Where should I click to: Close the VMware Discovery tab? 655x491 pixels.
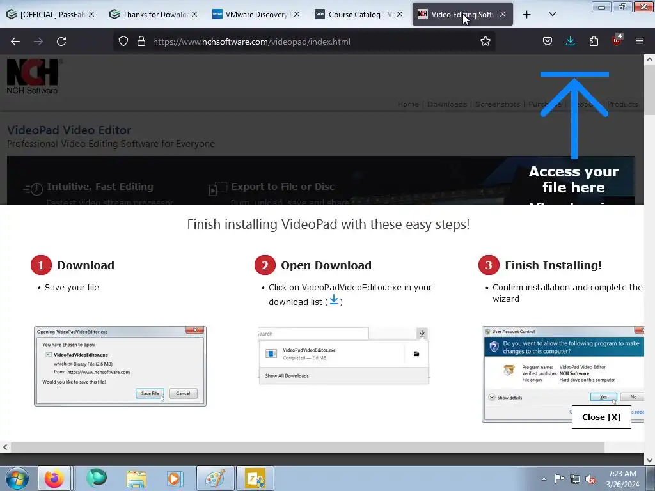tap(297, 14)
